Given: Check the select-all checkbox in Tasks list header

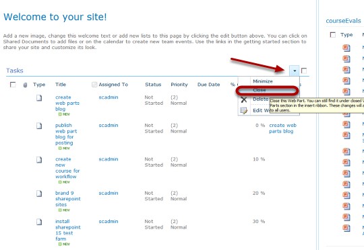Looking at the screenshot, I should point(13,85).
